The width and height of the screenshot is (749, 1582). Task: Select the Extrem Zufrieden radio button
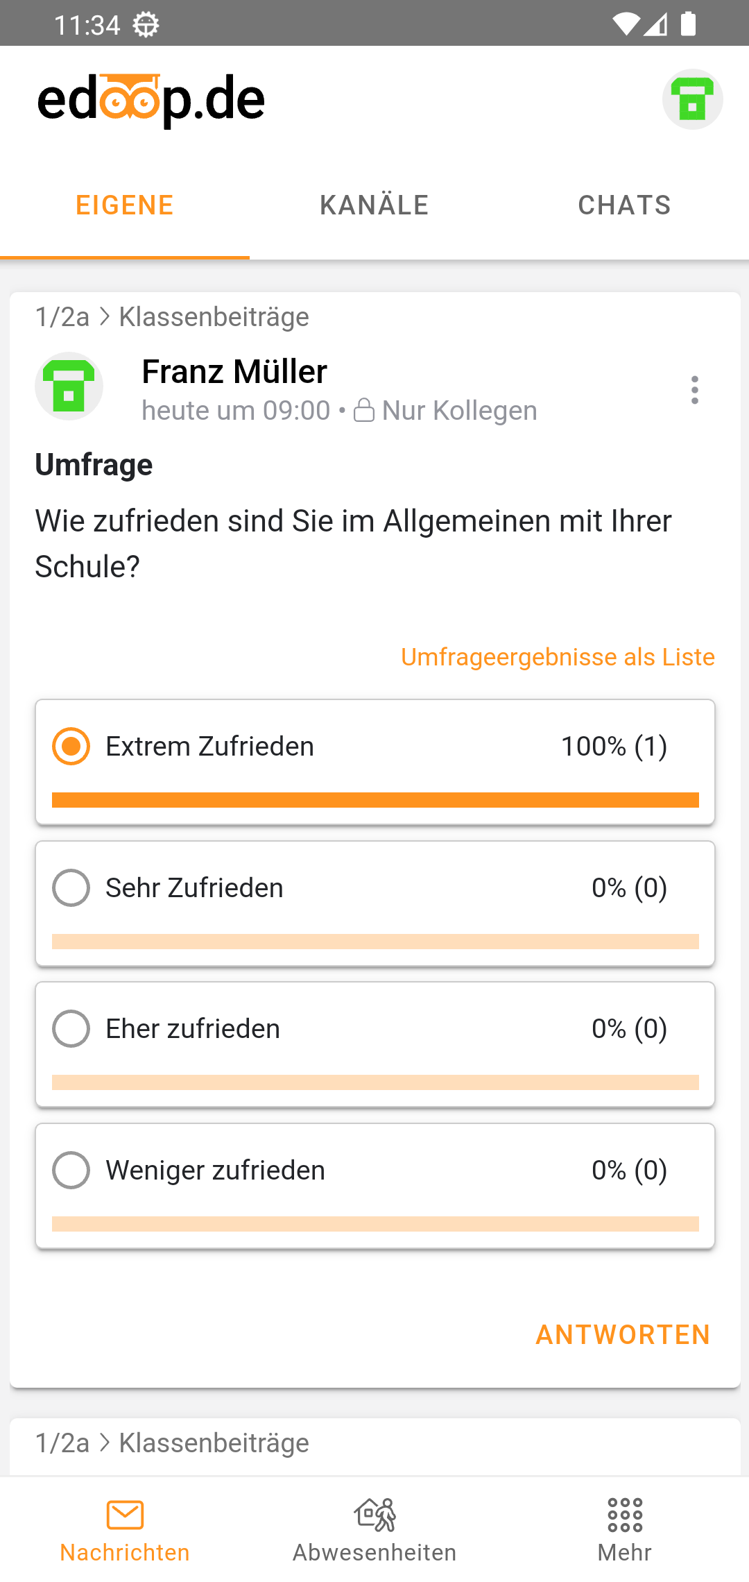point(71,747)
